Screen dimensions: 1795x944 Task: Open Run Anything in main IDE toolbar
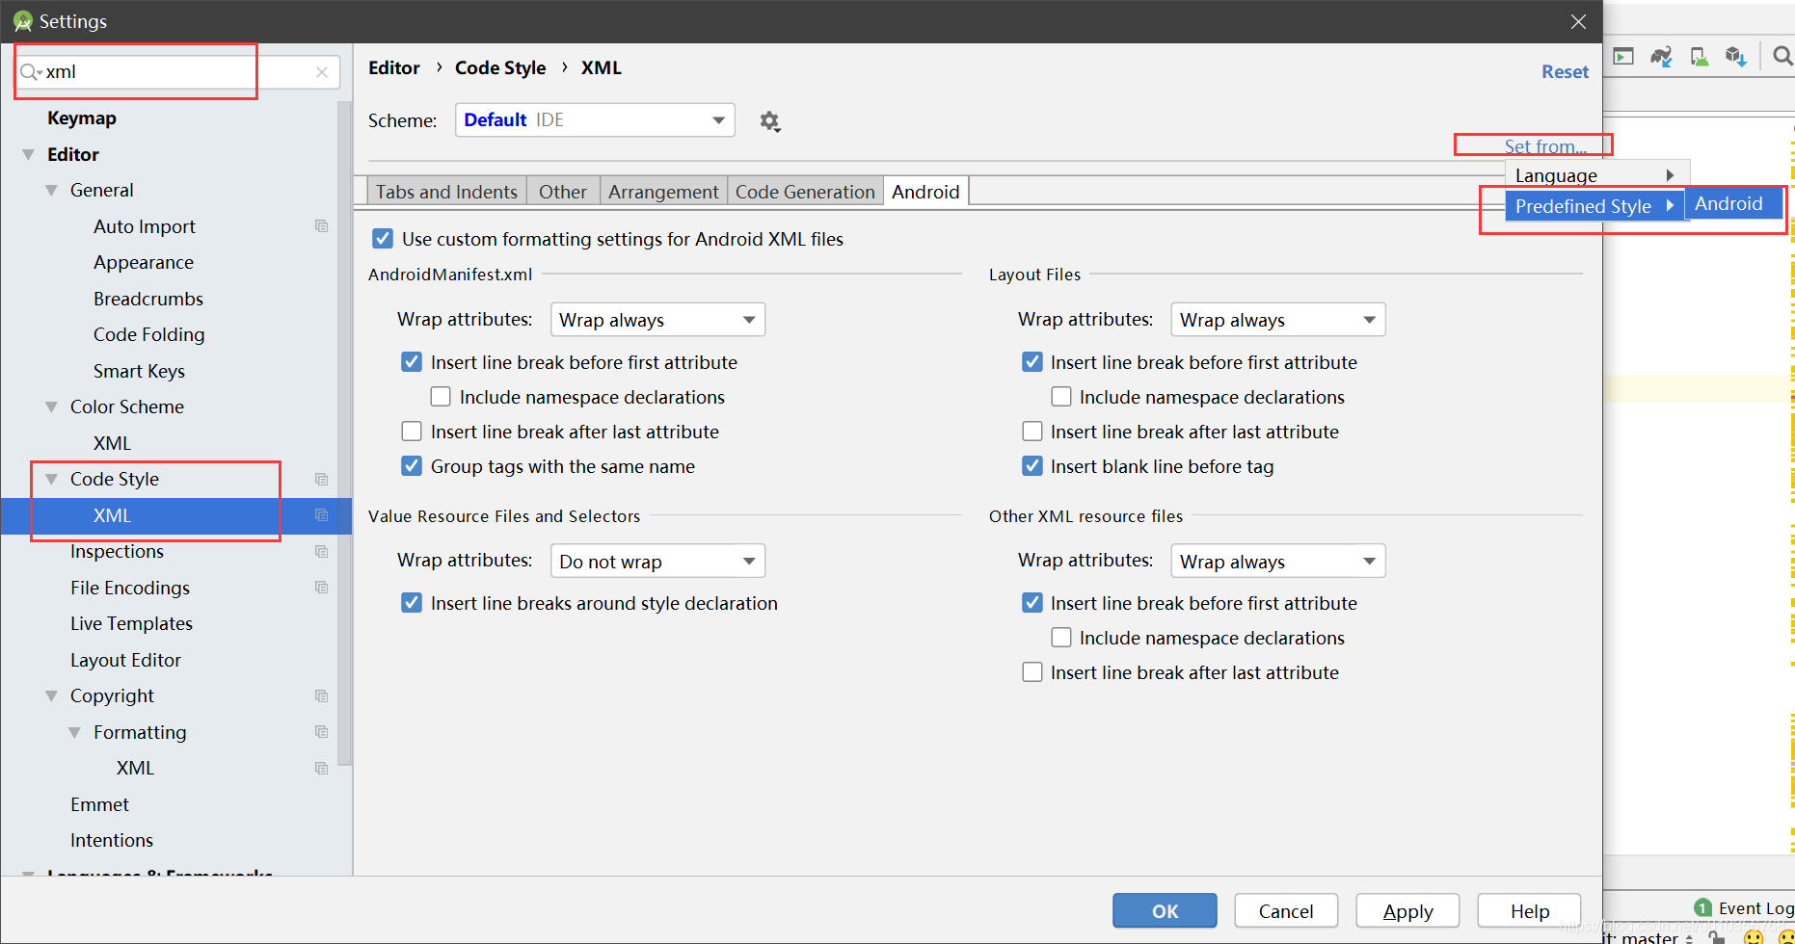click(1624, 57)
